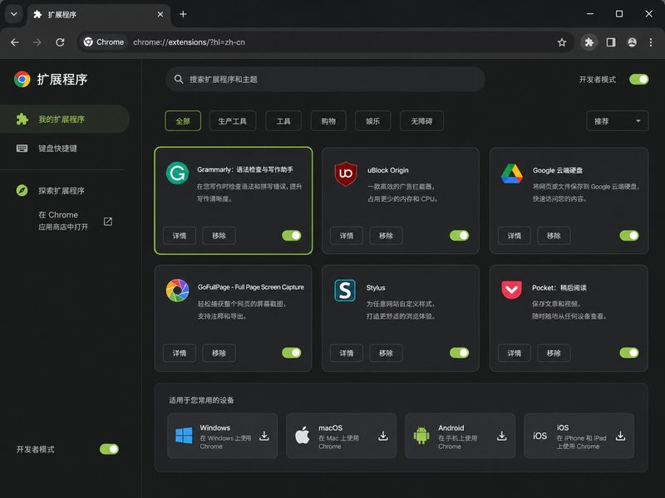Select the 购物 filter tab
This screenshot has height=498, width=665.
tap(328, 121)
